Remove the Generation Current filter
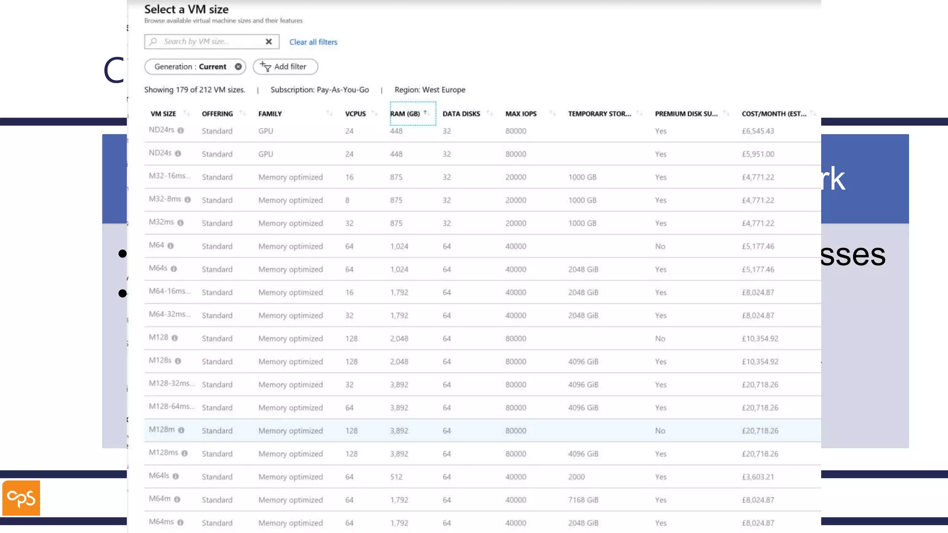 point(238,67)
